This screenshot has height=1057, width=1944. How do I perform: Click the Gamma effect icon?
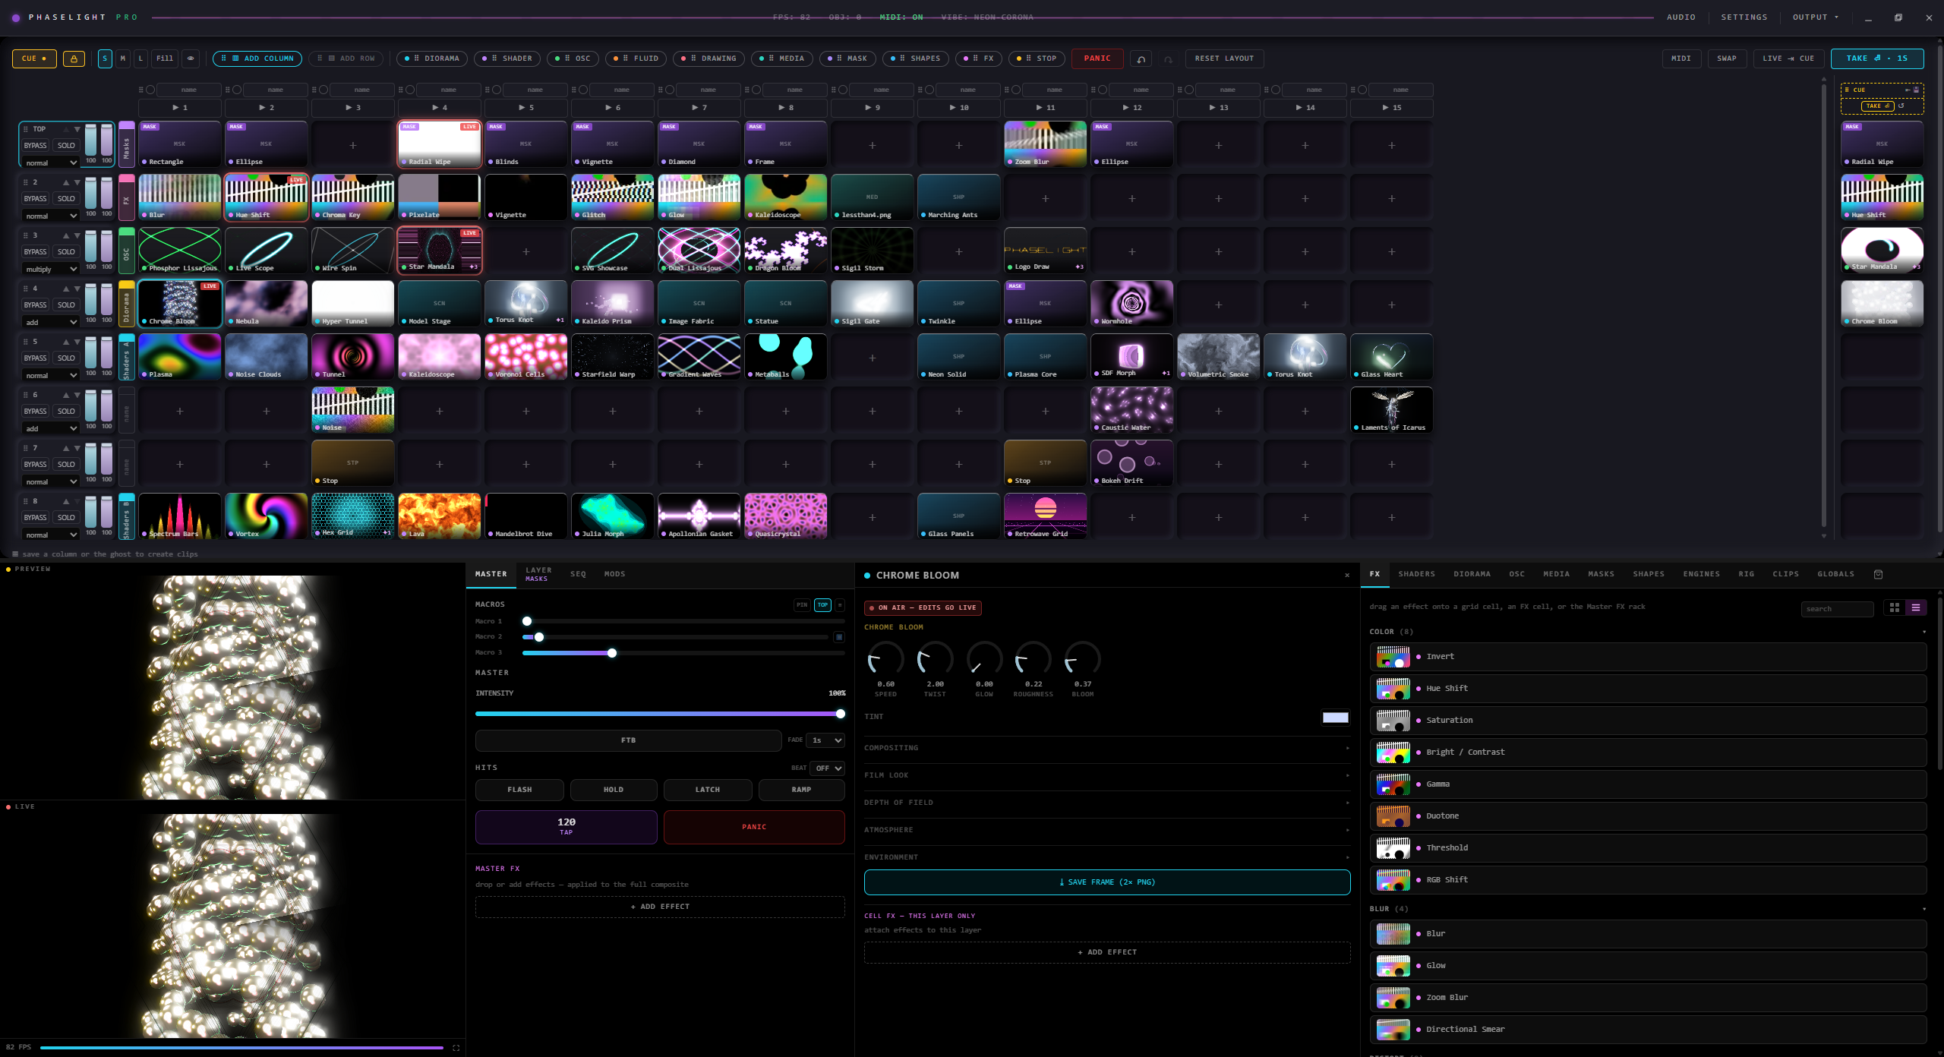pyautogui.click(x=1393, y=784)
